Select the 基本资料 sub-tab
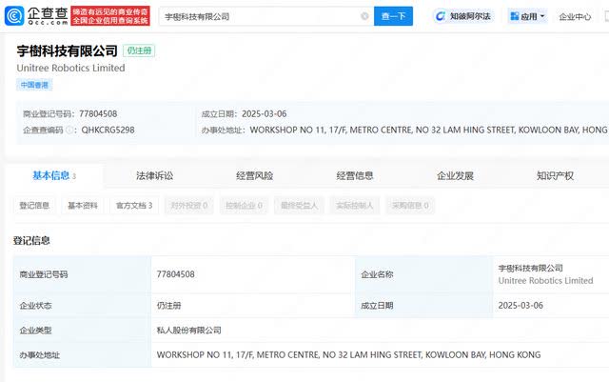 click(x=83, y=205)
